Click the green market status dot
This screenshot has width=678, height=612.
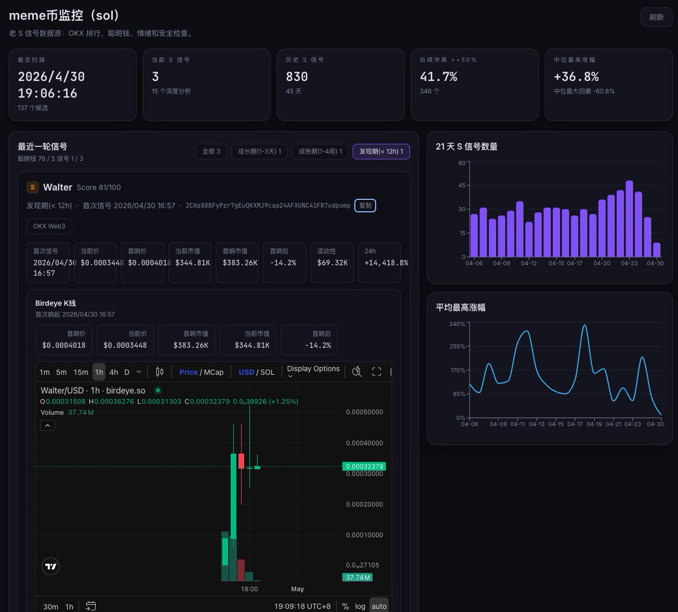click(x=158, y=390)
